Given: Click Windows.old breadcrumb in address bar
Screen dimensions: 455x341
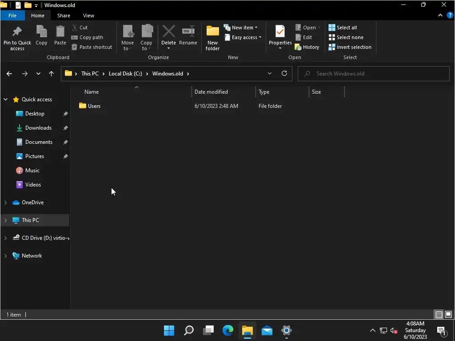Looking at the screenshot, I should pyautogui.click(x=168, y=74).
